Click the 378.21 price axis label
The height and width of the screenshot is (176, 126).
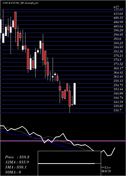(x=118, y=56)
